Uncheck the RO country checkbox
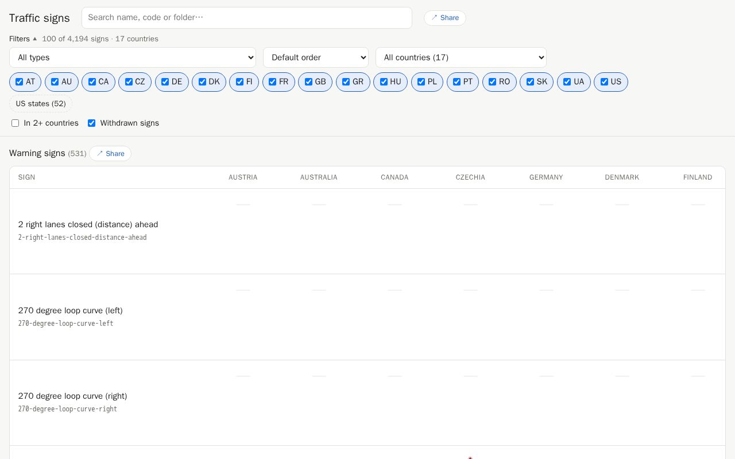 [x=493, y=82]
